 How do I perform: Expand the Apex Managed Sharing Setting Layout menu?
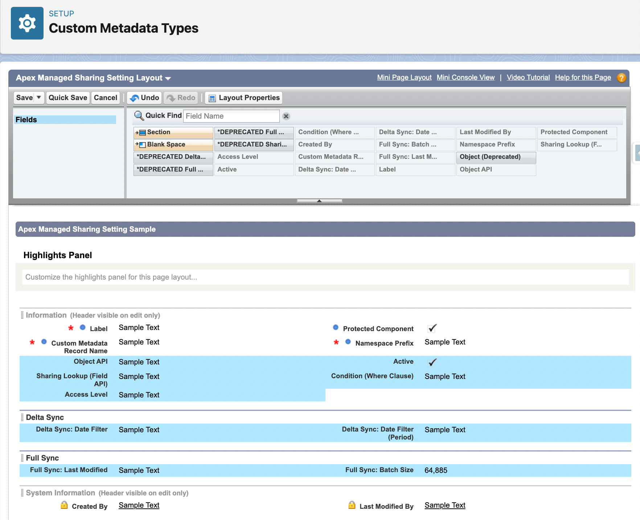(x=168, y=78)
